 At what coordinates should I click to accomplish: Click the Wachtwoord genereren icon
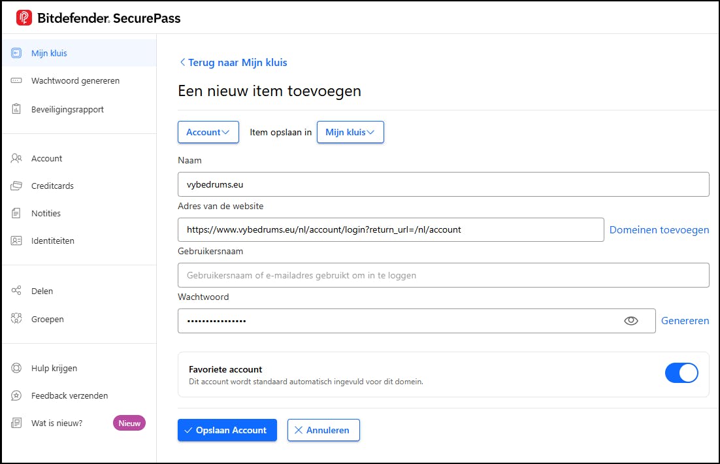[16, 80]
